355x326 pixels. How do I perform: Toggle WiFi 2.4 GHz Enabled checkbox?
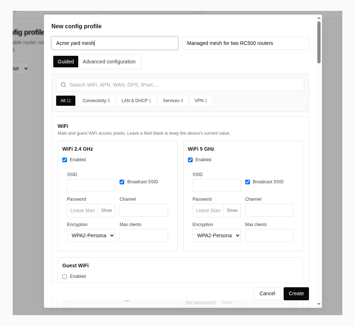pos(65,160)
